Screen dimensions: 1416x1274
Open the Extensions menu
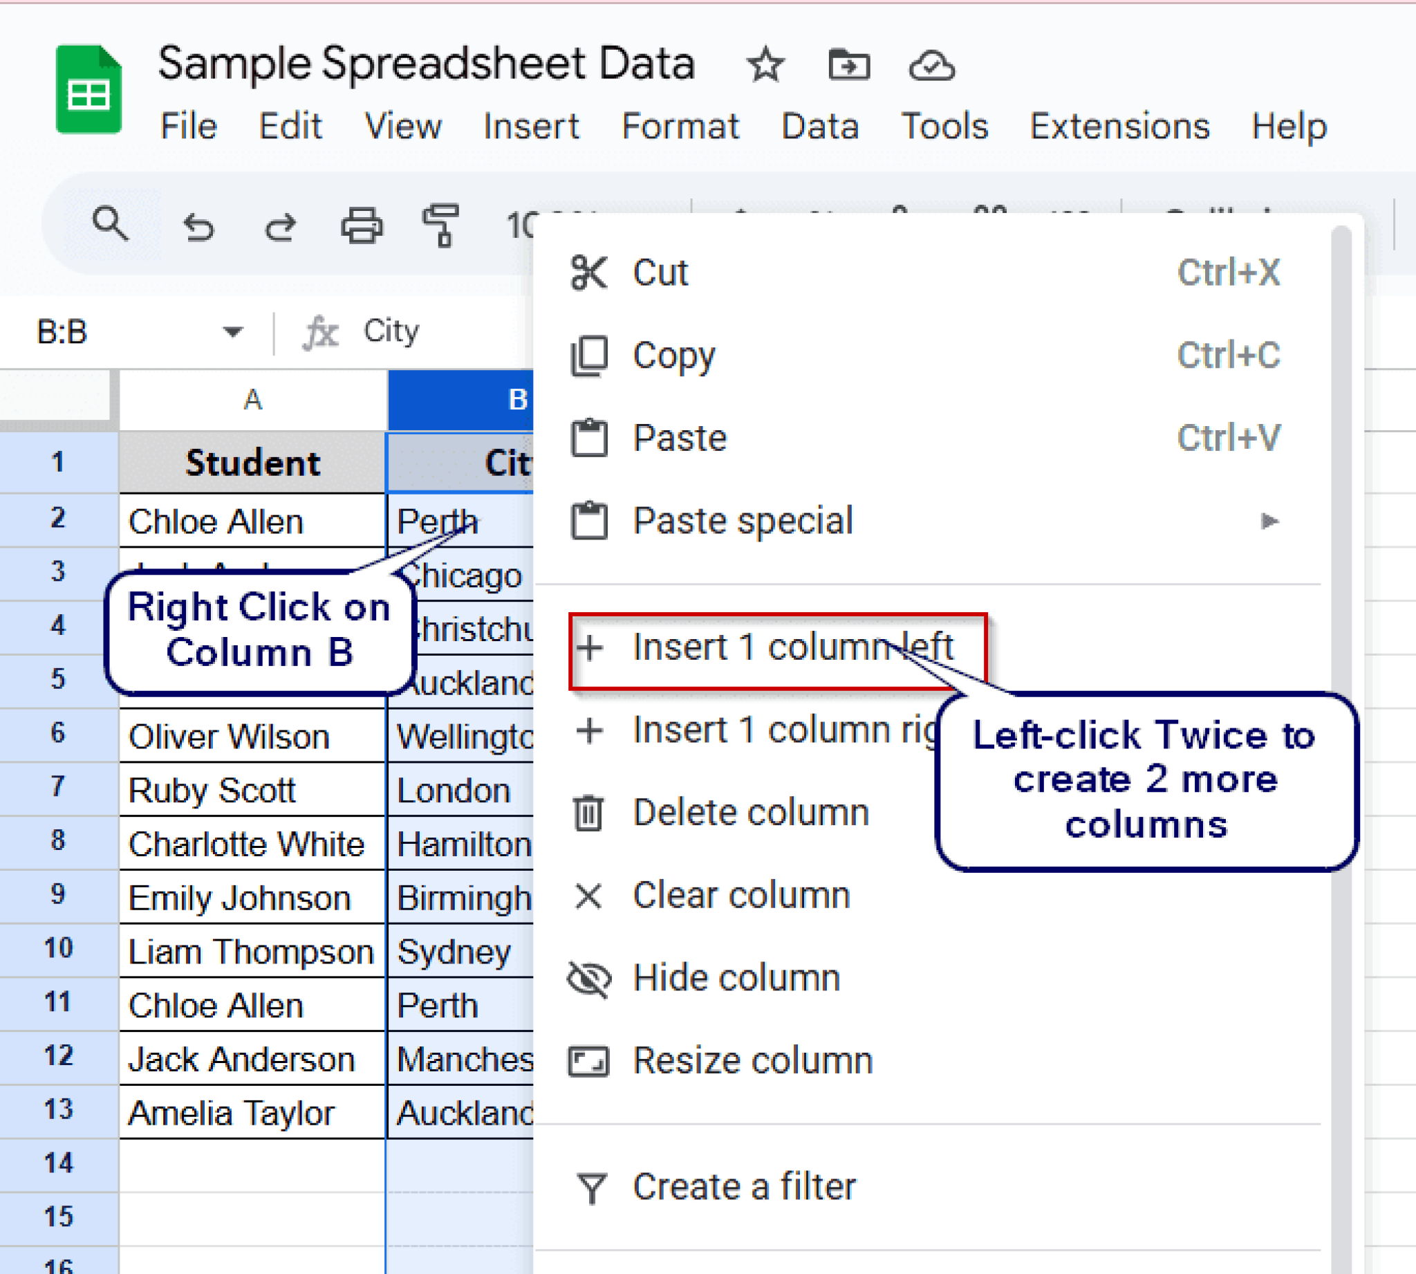pyautogui.click(x=1119, y=126)
